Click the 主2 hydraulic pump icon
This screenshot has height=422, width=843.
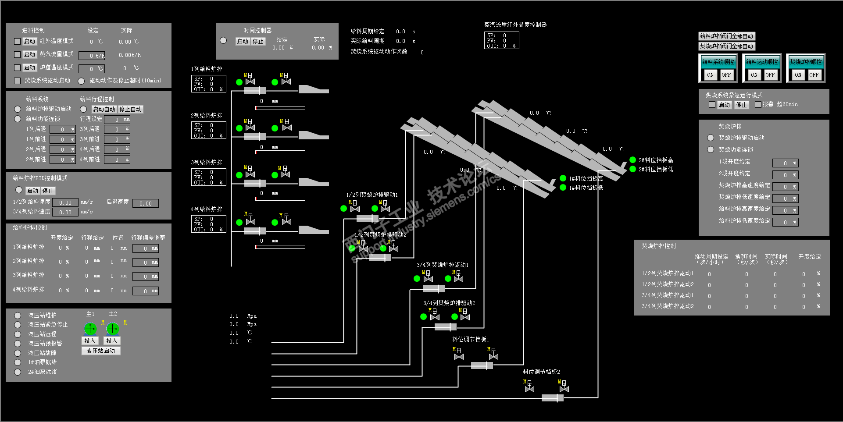(113, 328)
